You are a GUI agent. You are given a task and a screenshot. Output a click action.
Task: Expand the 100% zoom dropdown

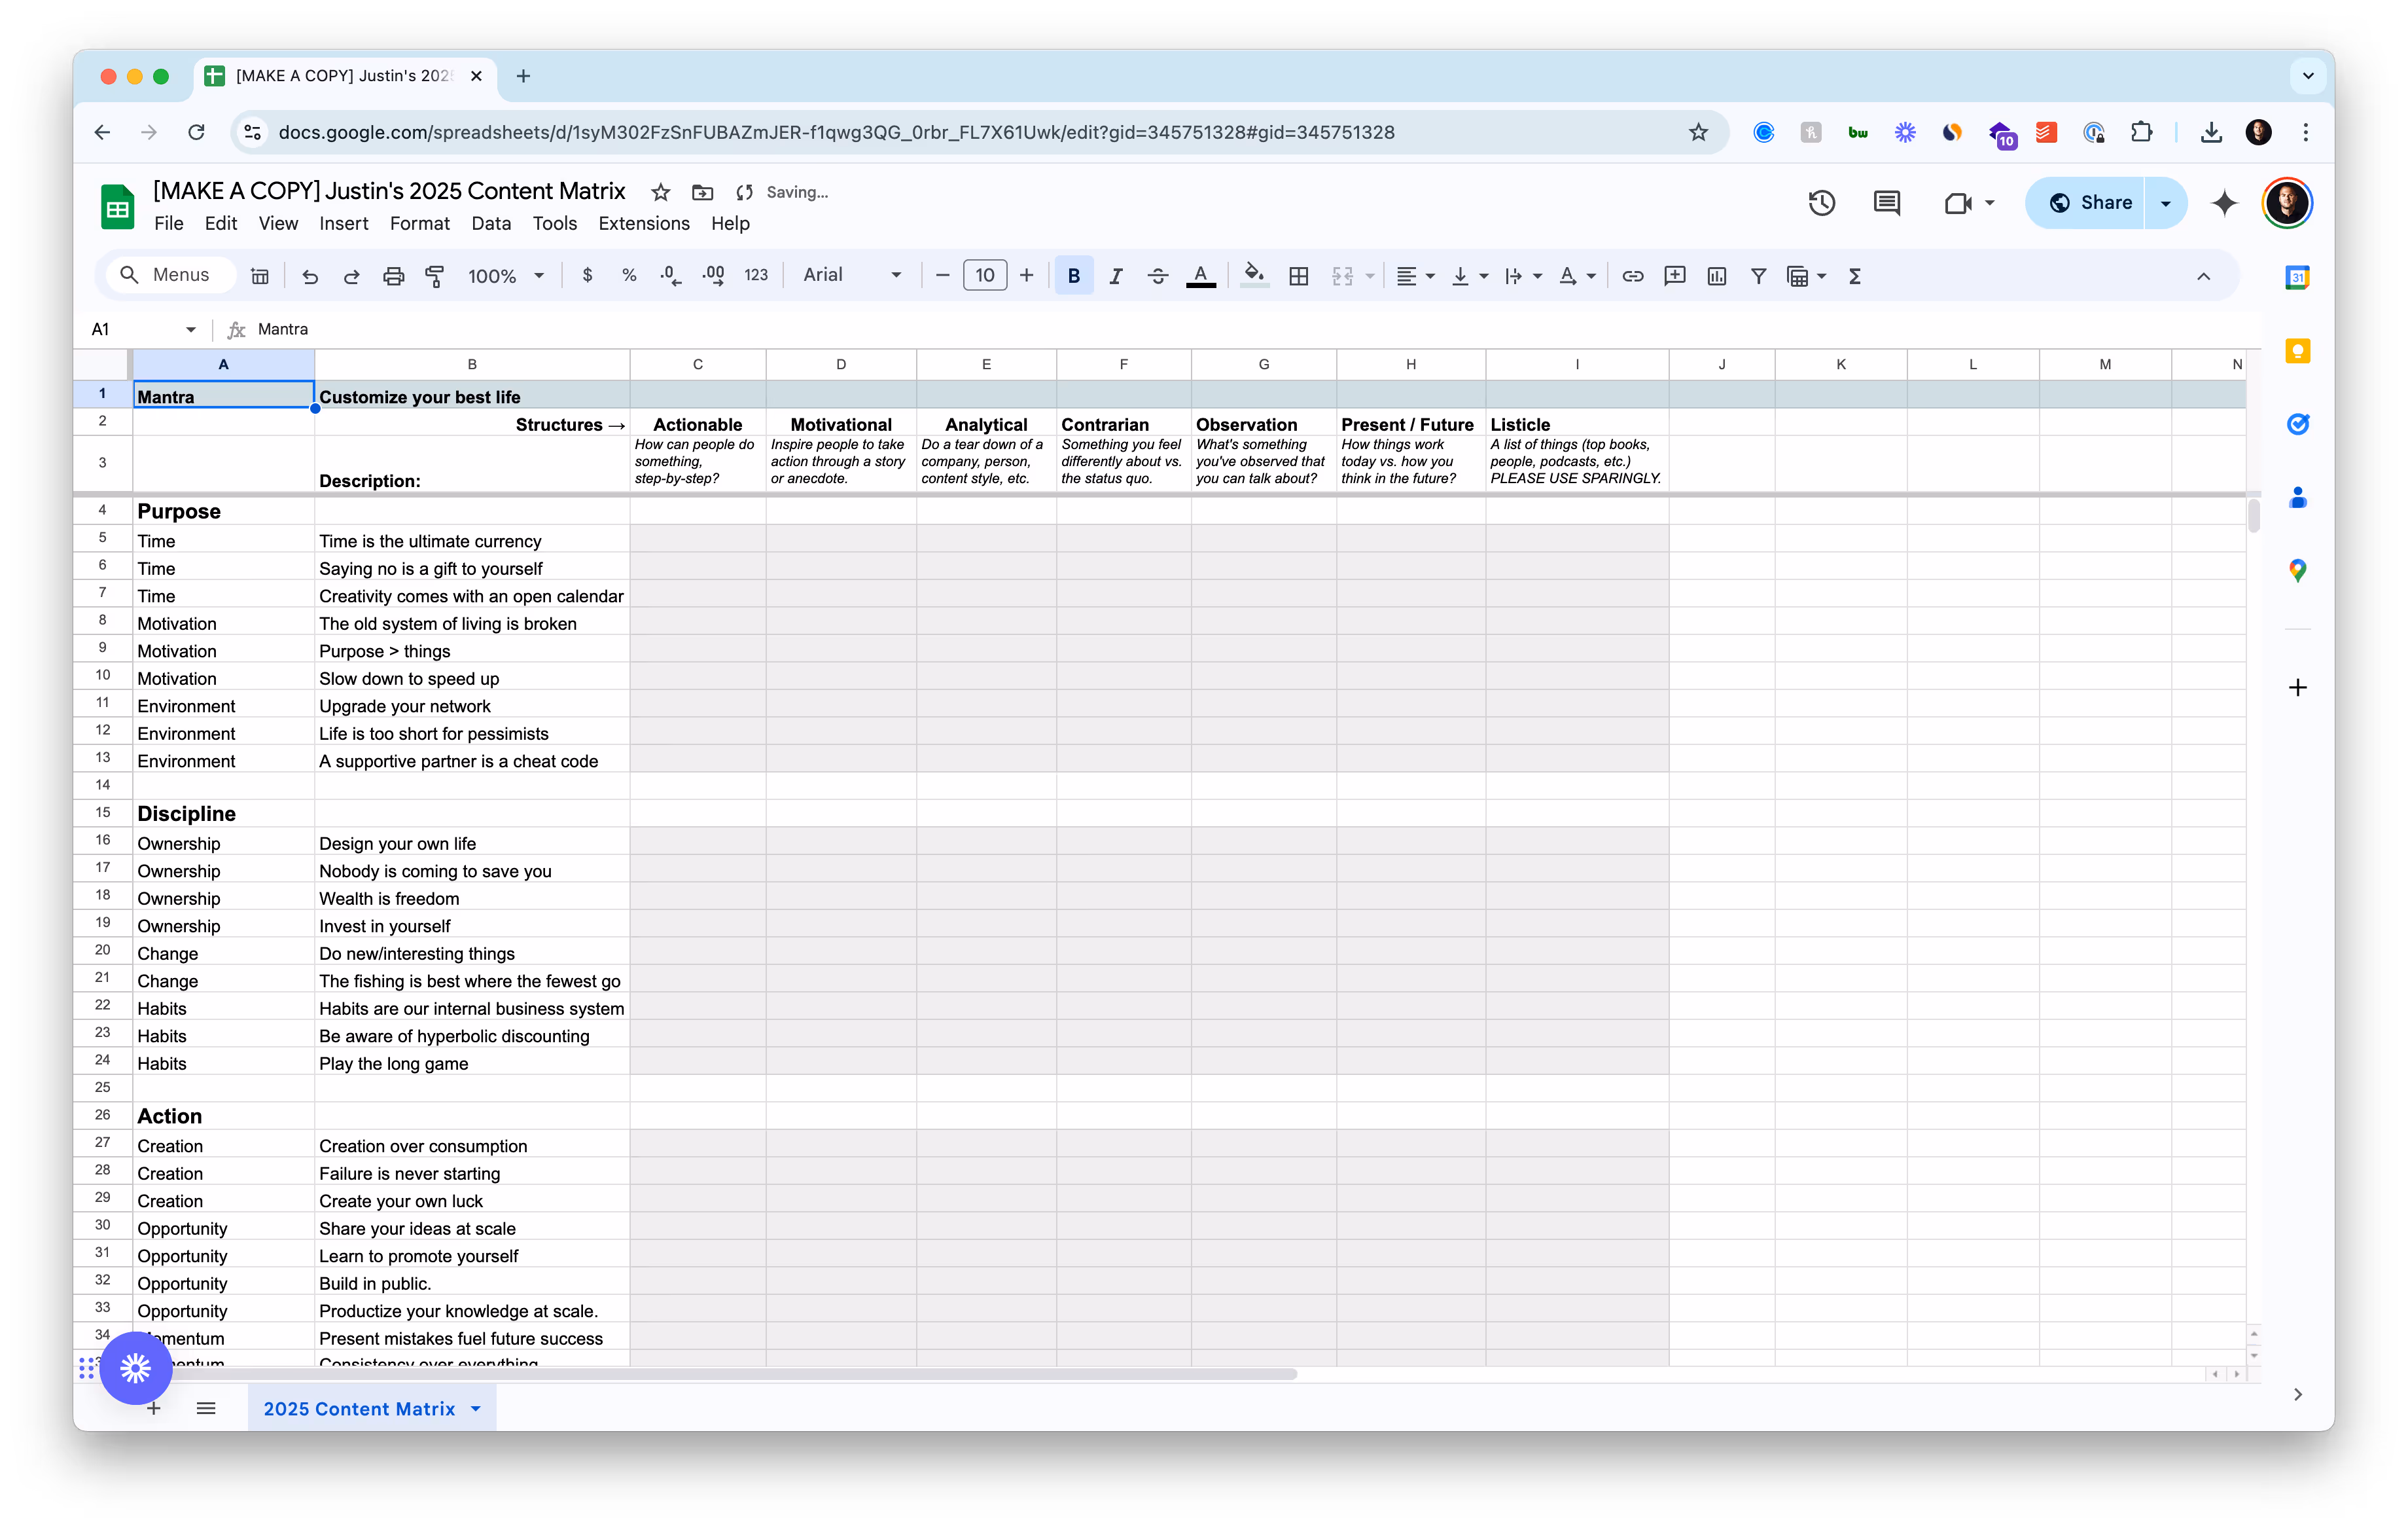point(506,276)
